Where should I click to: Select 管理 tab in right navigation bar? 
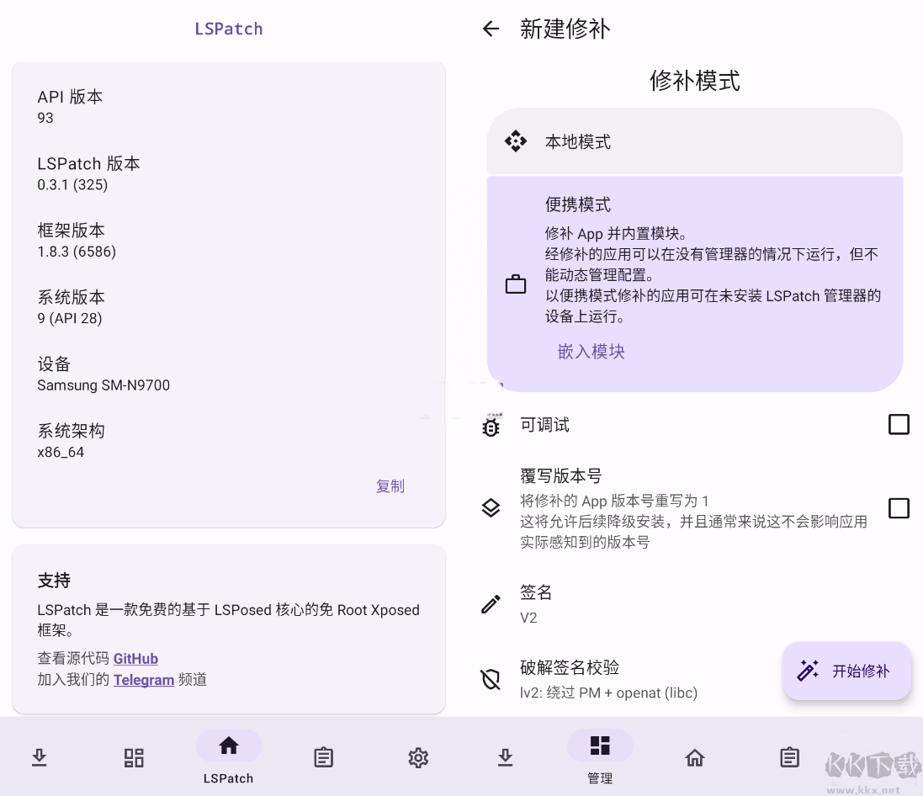coord(600,757)
